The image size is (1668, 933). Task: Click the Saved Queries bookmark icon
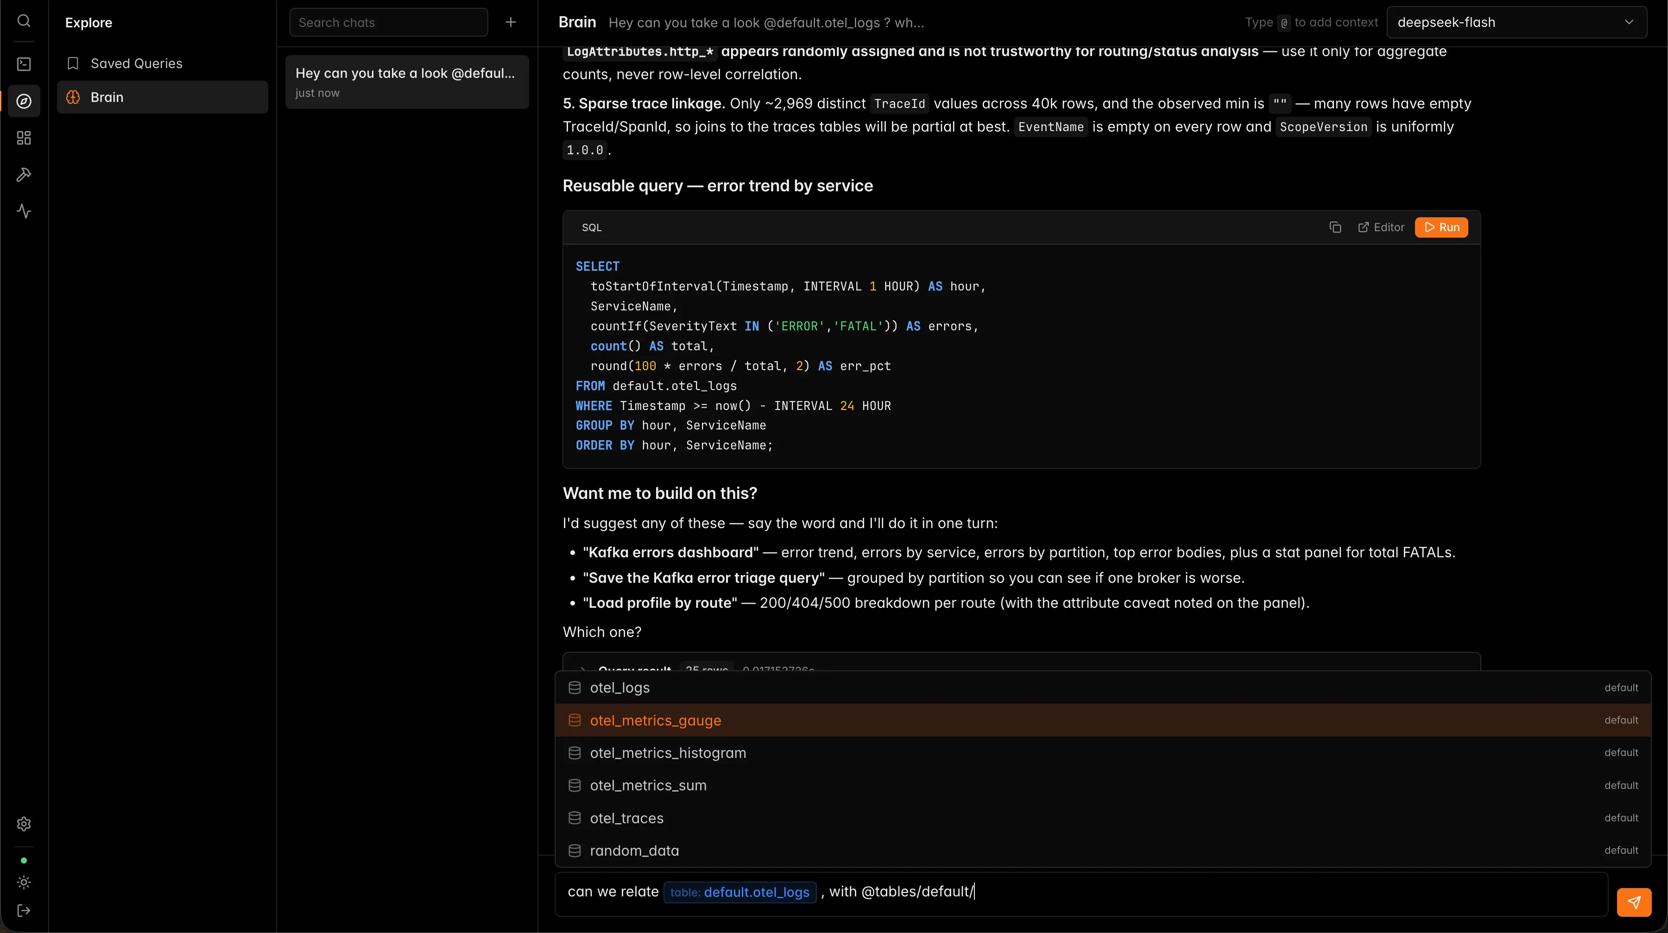click(x=73, y=63)
